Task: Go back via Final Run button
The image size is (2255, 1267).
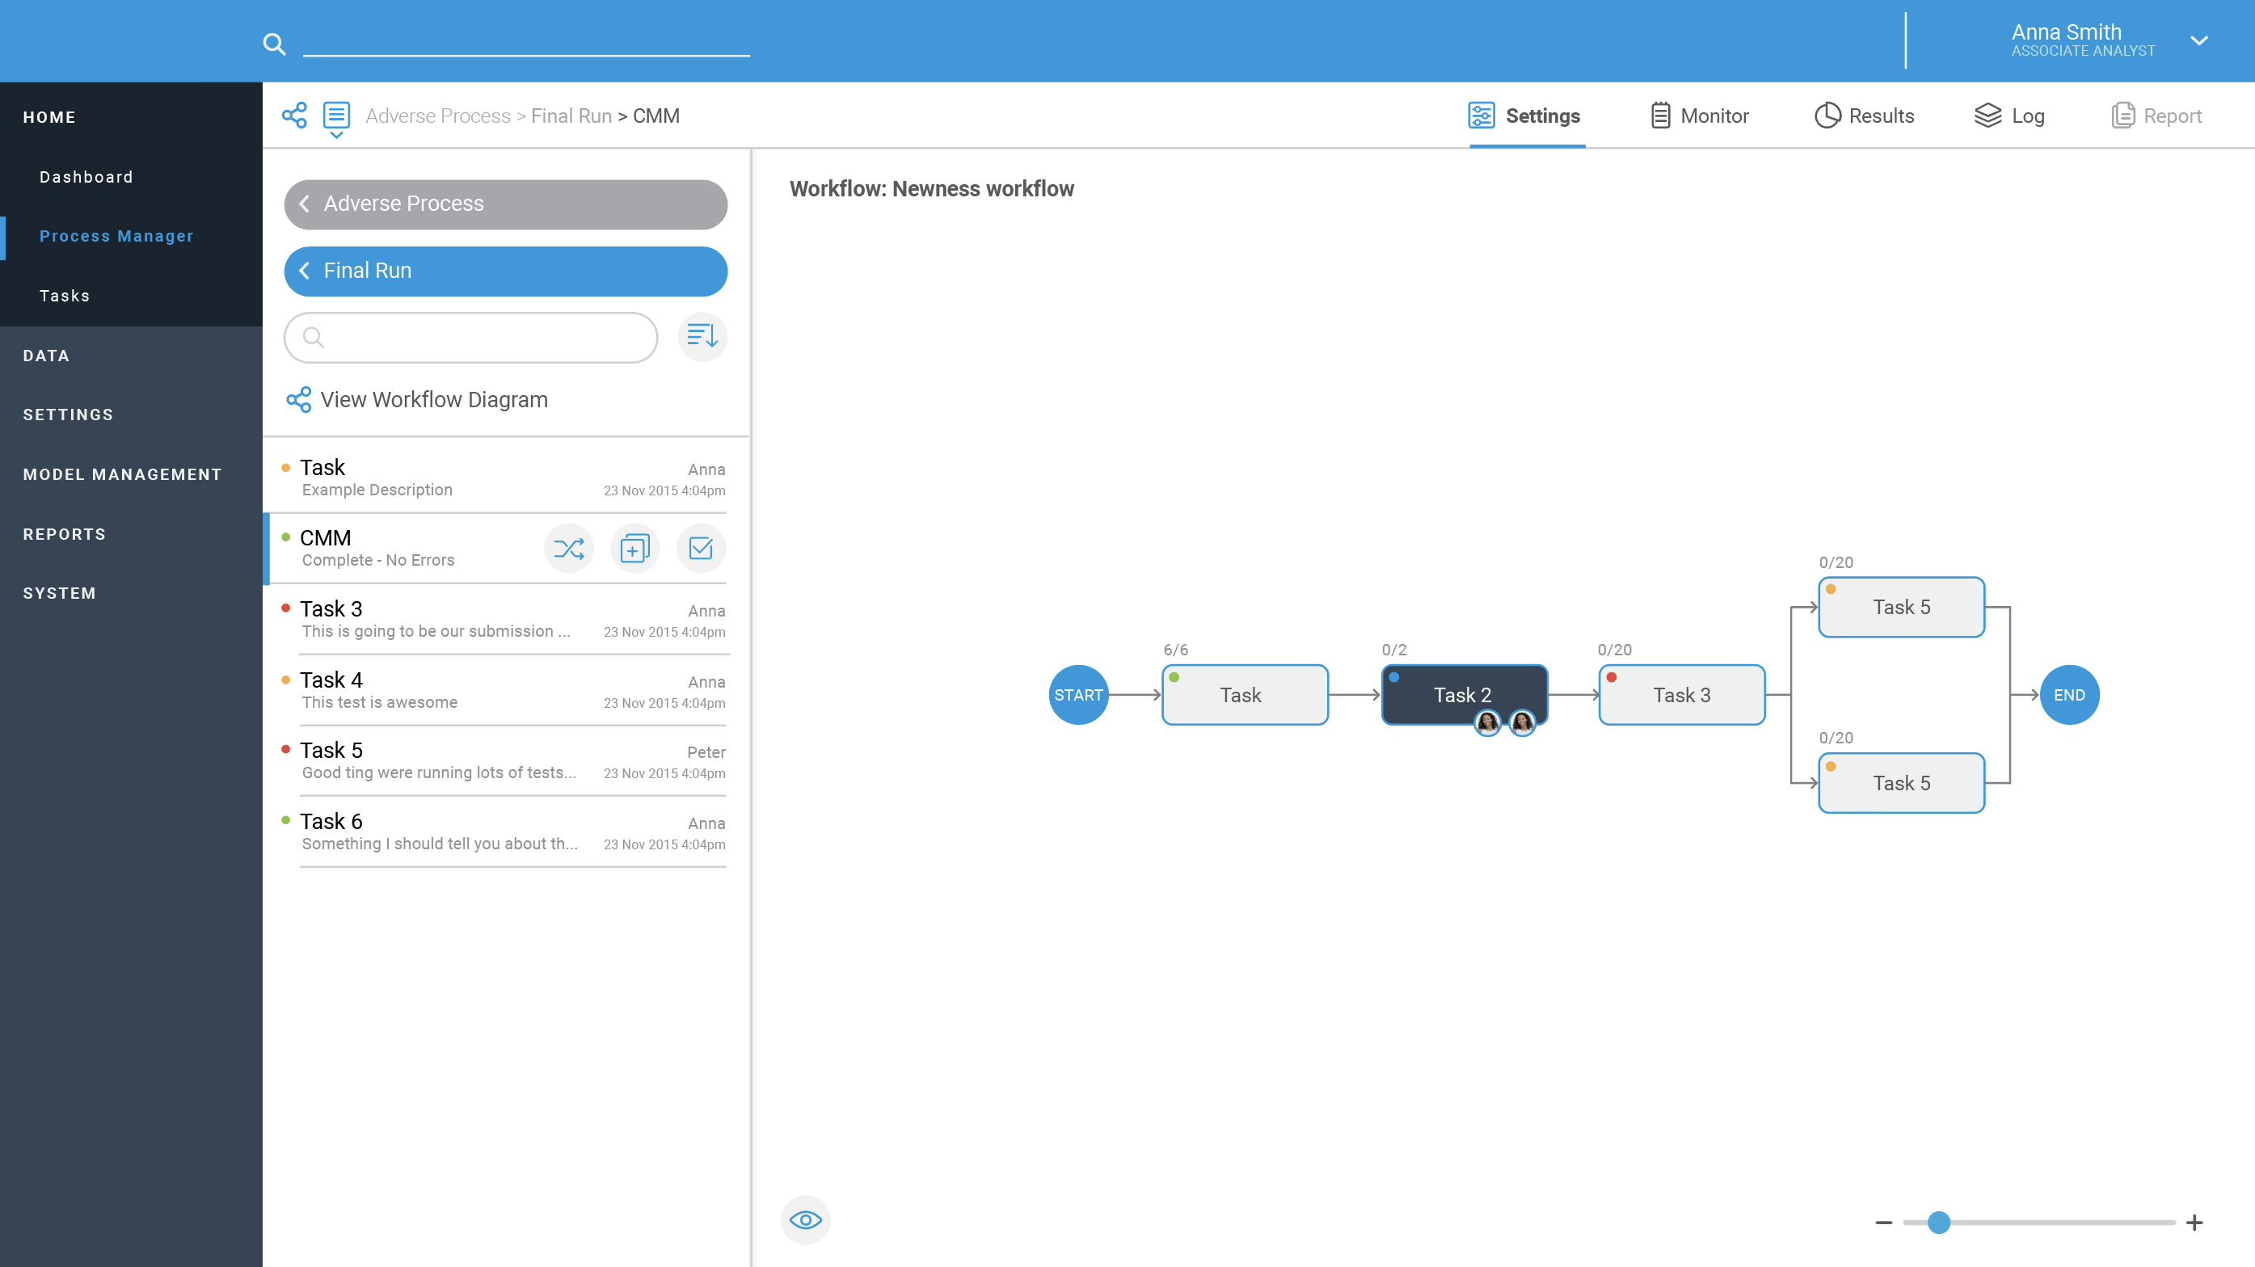Action: 505,271
